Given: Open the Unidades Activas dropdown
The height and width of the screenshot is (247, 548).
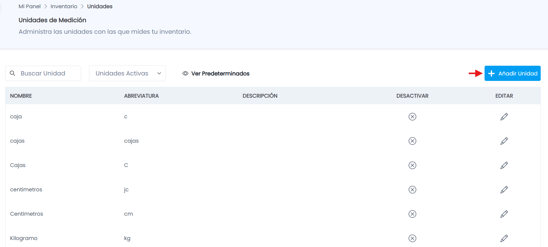Looking at the screenshot, I should (x=127, y=73).
